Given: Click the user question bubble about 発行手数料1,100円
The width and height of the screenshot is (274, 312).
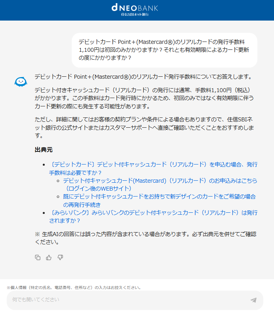Looking at the screenshot, I should click(164, 50).
